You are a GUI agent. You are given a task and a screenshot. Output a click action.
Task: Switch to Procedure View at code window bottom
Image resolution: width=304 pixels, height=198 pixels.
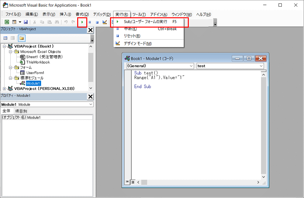click(127, 182)
